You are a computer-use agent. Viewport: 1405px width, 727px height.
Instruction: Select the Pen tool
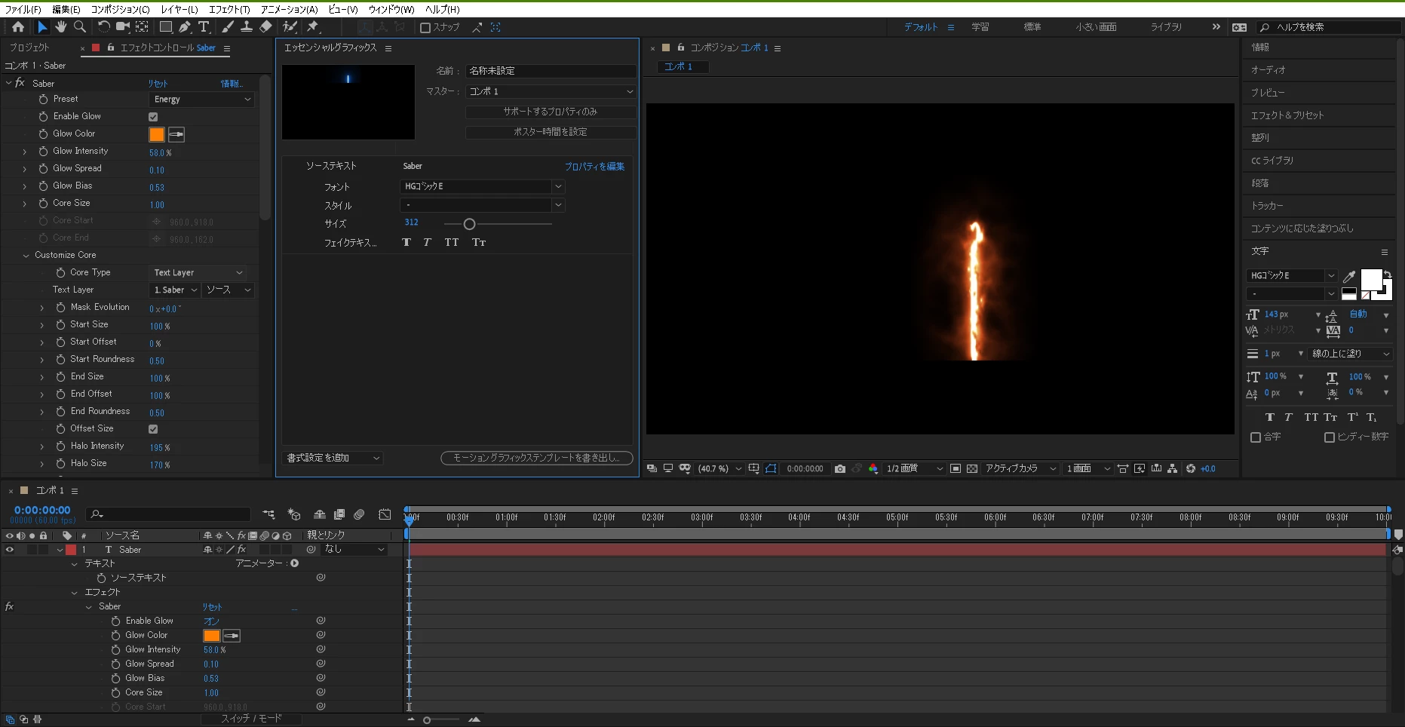pos(185,27)
